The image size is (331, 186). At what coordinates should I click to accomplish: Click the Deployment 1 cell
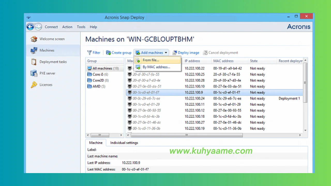pyautogui.click(x=289, y=98)
